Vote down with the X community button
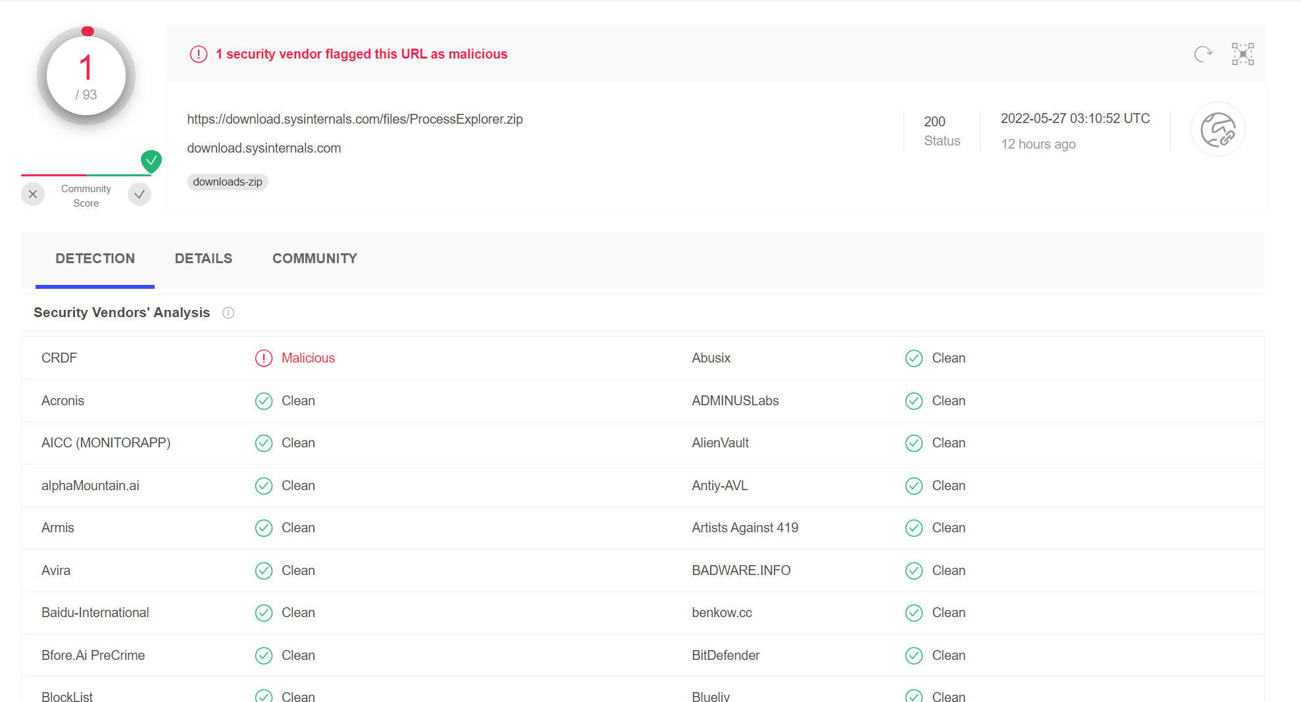This screenshot has width=1301, height=702. click(x=33, y=194)
